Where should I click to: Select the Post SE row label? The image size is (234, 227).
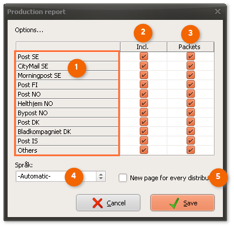[67, 57]
